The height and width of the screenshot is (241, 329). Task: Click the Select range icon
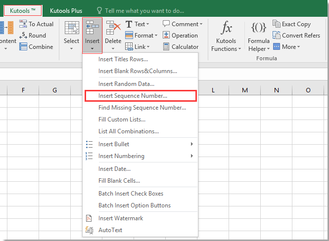[72, 28]
